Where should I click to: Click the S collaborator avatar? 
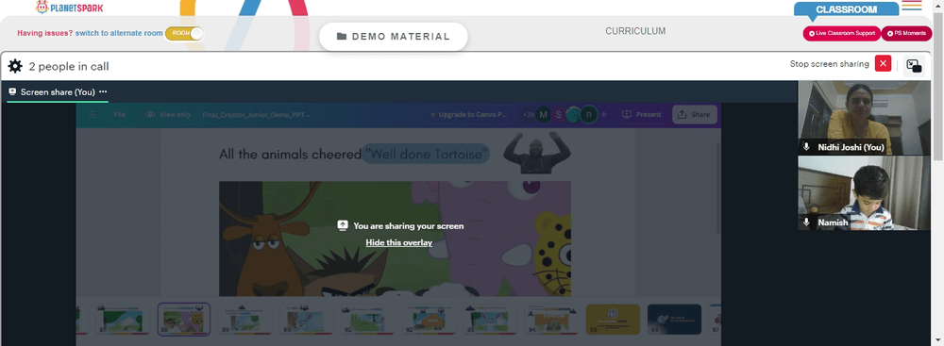[x=559, y=114]
